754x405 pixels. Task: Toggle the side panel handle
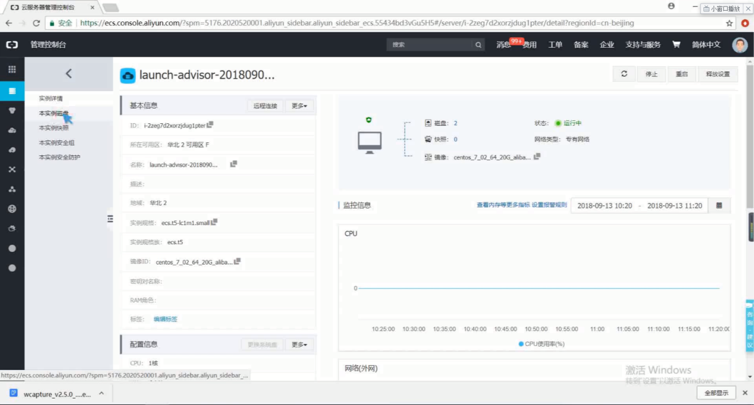(110, 219)
